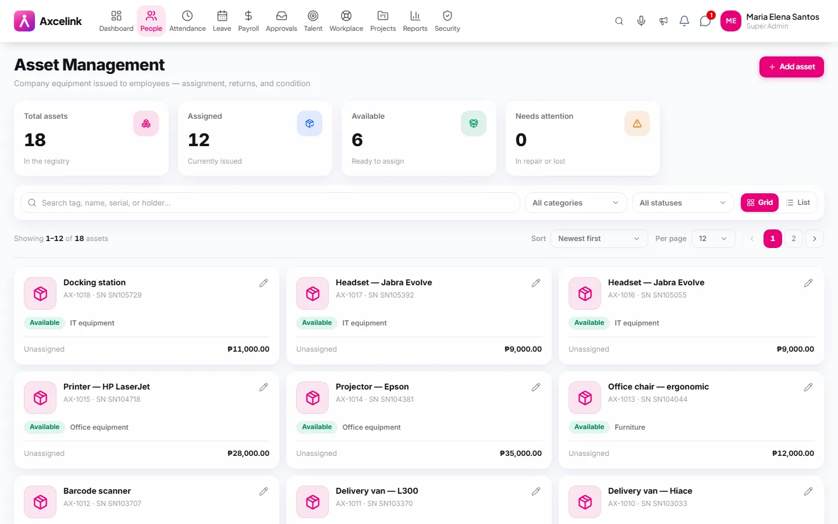
Task: Open the Security section
Action: tap(448, 21)
